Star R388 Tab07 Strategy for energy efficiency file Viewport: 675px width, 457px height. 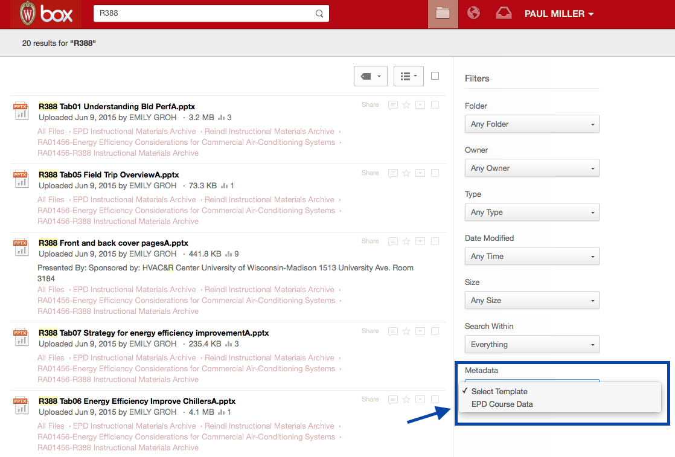point(406,331)
